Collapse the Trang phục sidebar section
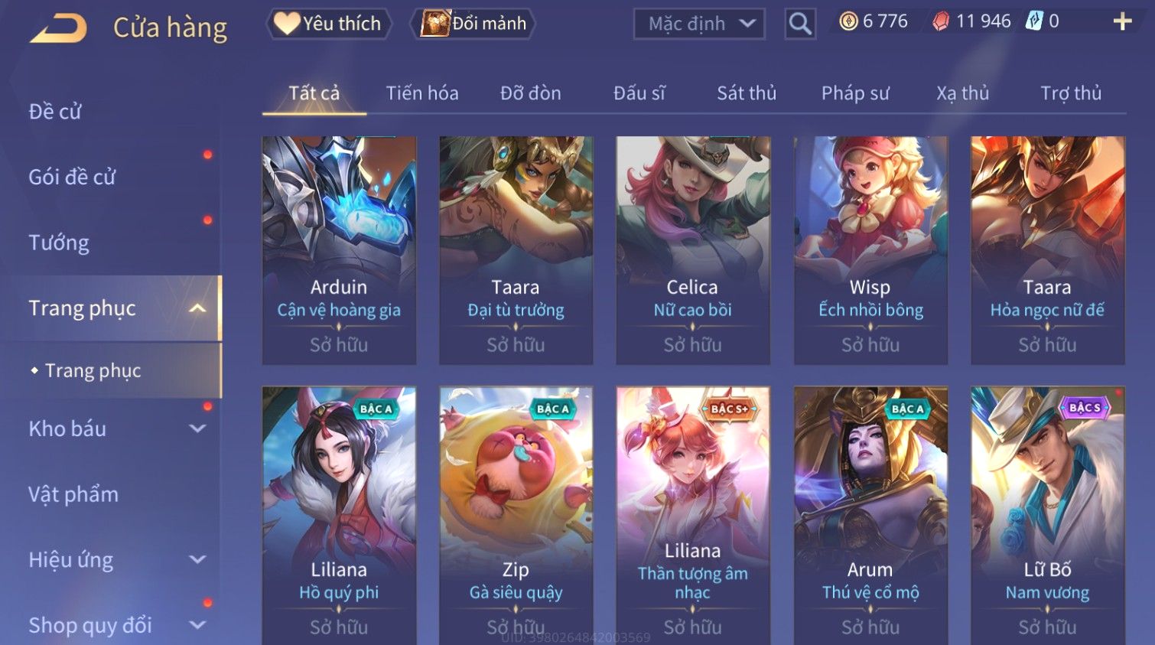The width and height of the screenshot is (1155, 645). click(197, 308)
